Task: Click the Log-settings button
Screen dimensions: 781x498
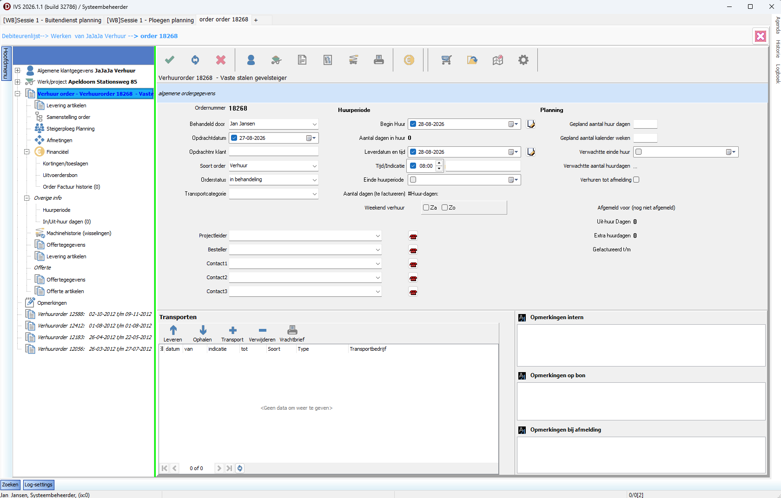Action: [39, 485]
